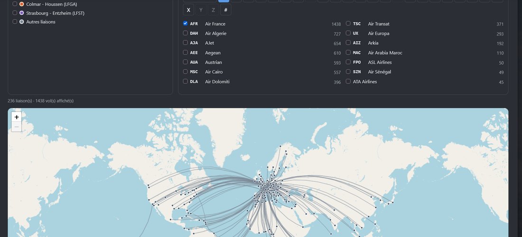Click the AJet count 654
Viewport: 522px width, 237px height.
point(337,44)
